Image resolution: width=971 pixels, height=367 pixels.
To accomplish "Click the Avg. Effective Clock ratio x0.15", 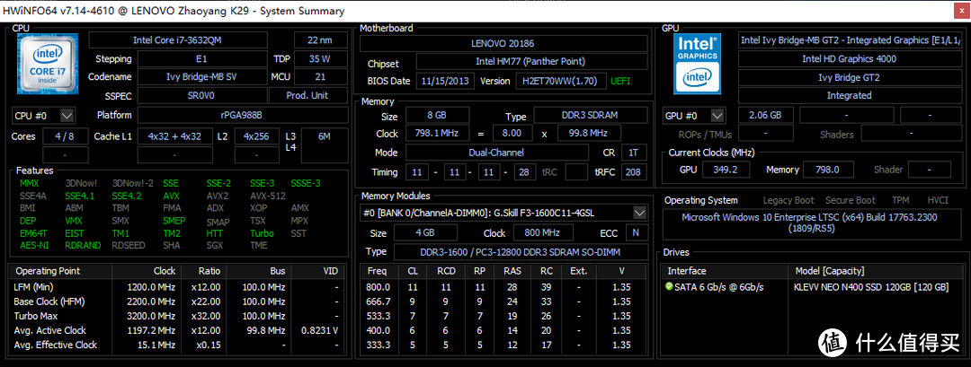I will (x=207, y=345).
